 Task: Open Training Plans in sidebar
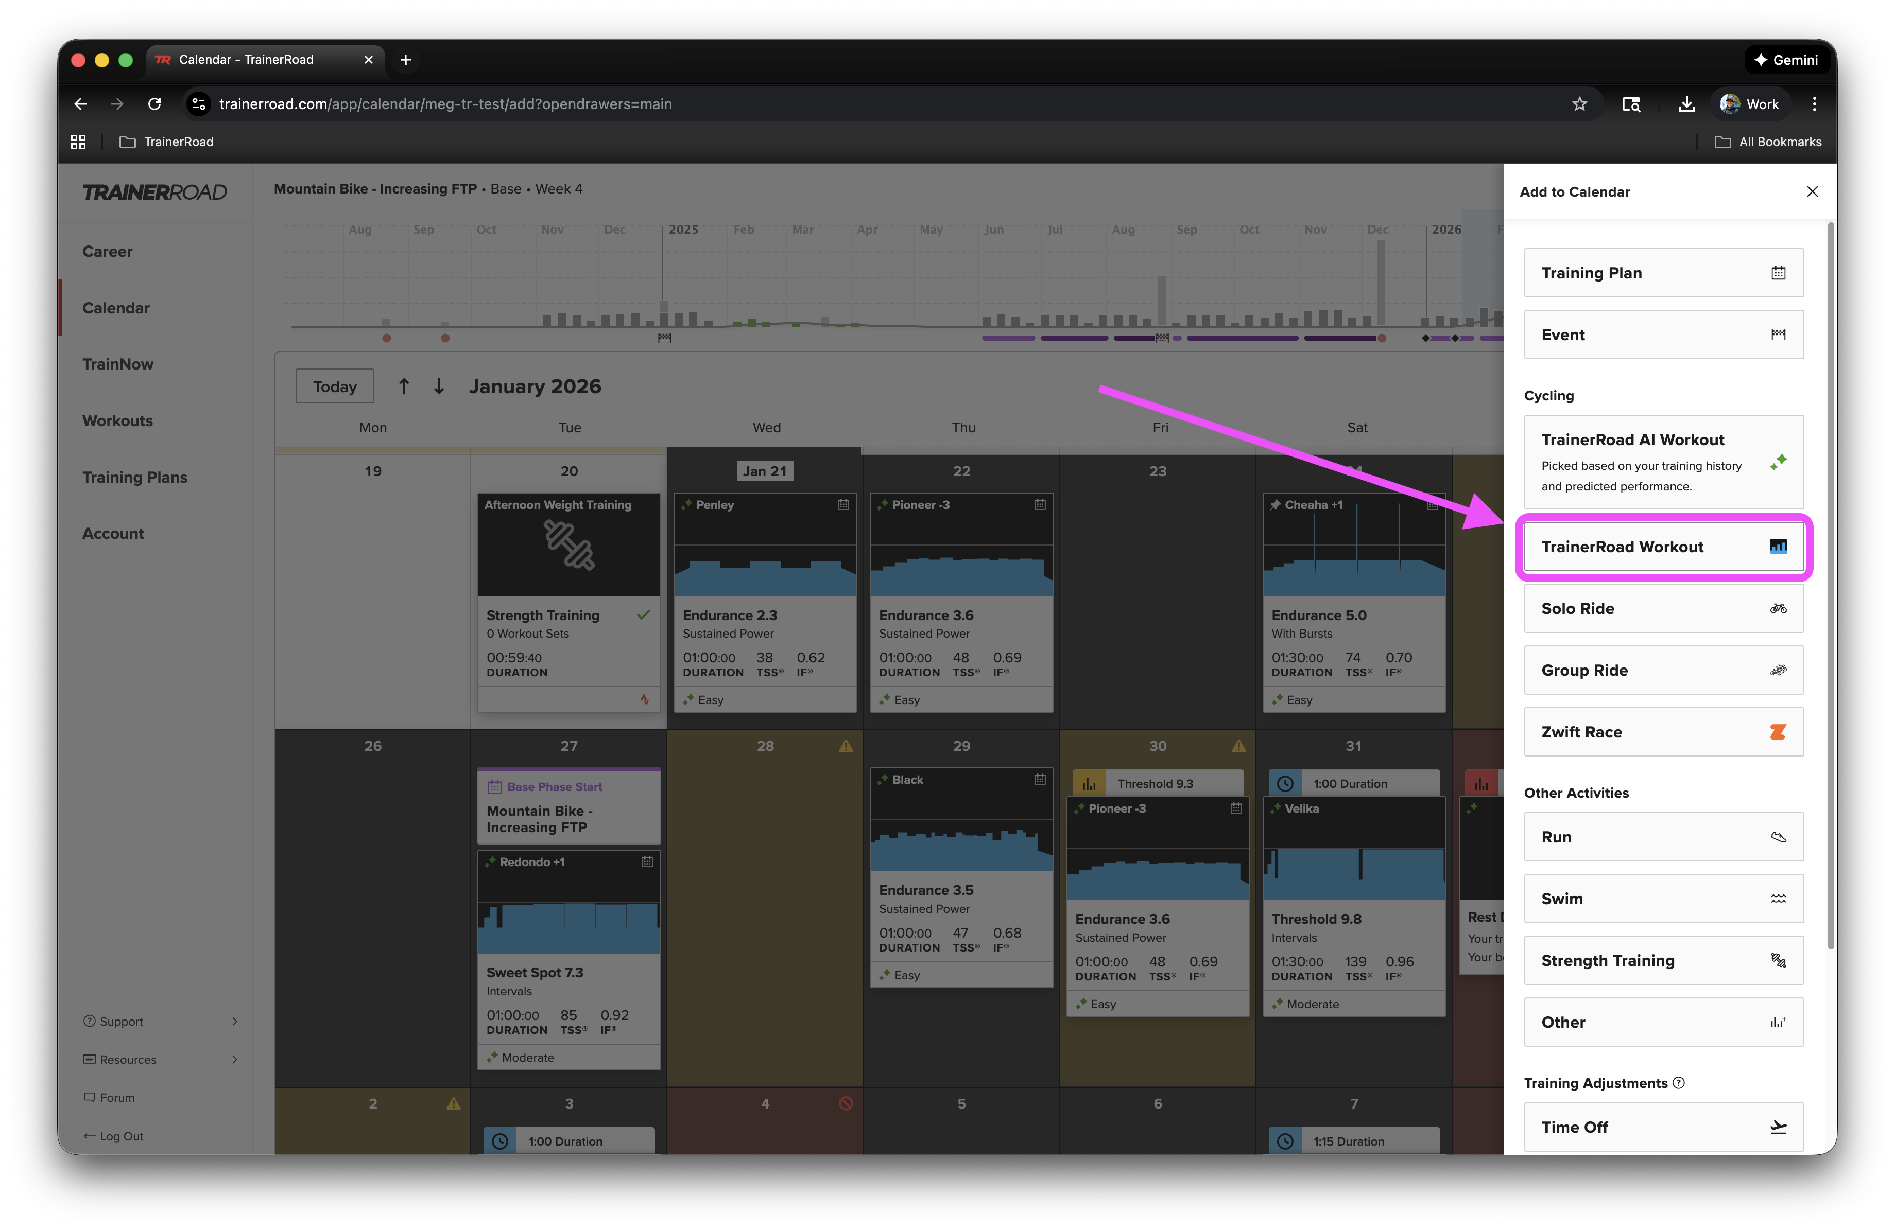click(x=135, y=478)
